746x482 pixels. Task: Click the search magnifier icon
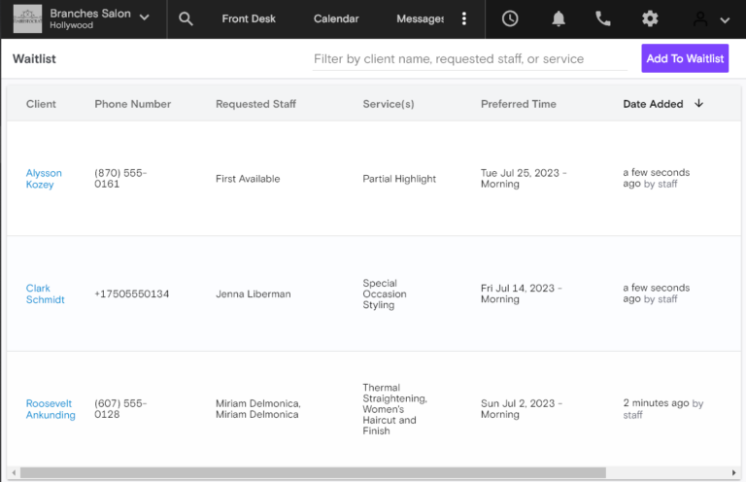[186, 19]
